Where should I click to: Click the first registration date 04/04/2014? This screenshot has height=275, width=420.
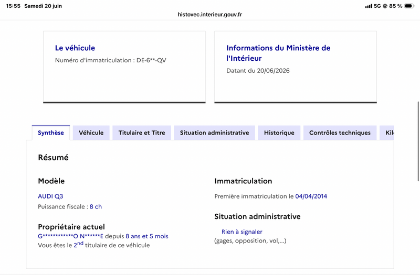pos(311,196)
